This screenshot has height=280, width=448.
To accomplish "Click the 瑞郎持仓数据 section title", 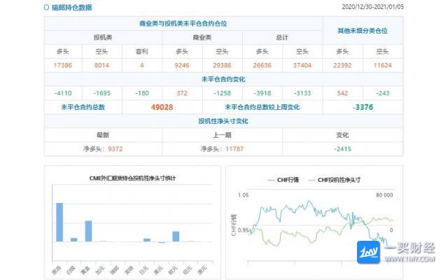I will pyautogui.click(x=71, y=8).
